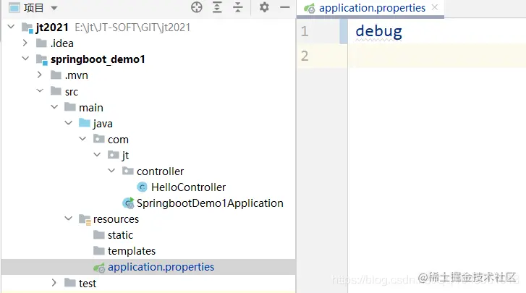
Task: Select the main tree row label
Action: pyautogui.click(x=91, y=108)
